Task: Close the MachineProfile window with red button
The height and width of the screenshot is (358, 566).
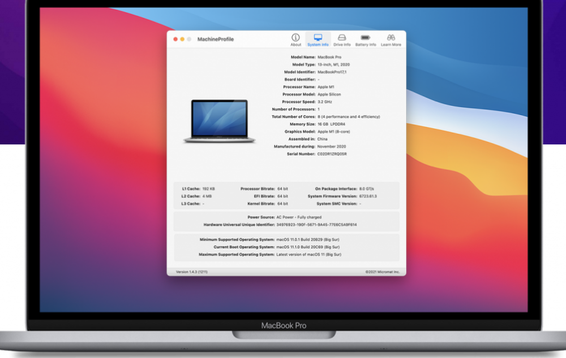Action: point(175,40)
